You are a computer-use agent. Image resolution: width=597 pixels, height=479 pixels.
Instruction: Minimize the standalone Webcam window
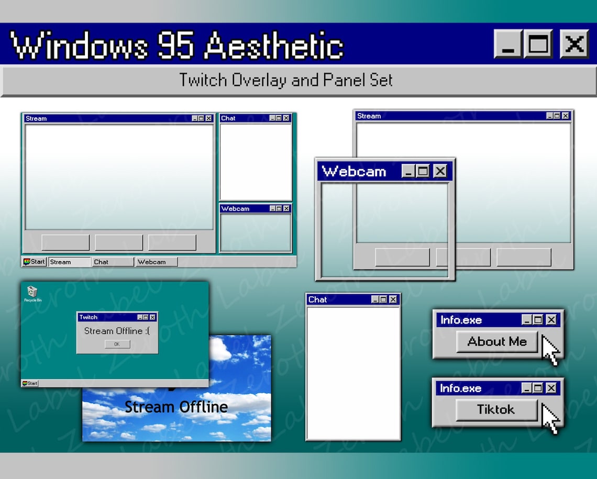(x=407, y=171)
